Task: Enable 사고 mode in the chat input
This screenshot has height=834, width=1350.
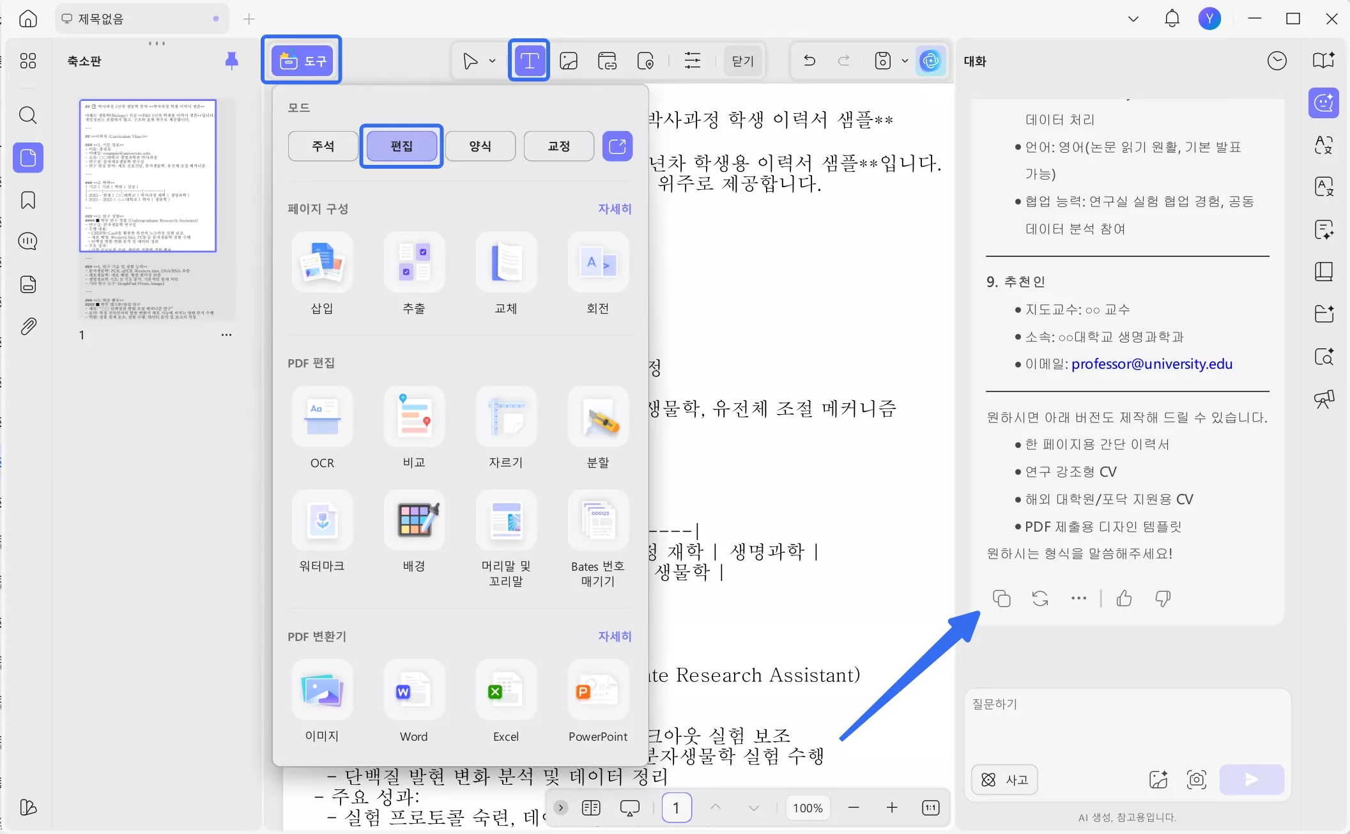Action: pyautogui.click(x=1004, y=780)
